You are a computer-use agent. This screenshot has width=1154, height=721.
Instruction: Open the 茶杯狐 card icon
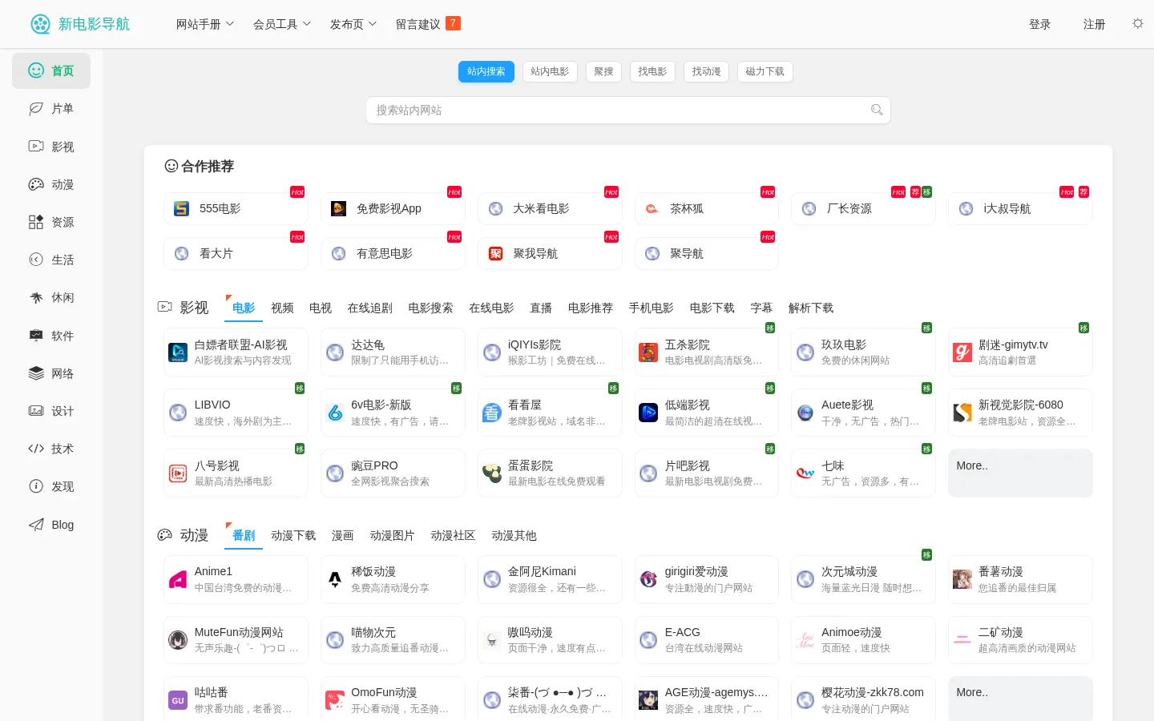[x=652, y=208]
